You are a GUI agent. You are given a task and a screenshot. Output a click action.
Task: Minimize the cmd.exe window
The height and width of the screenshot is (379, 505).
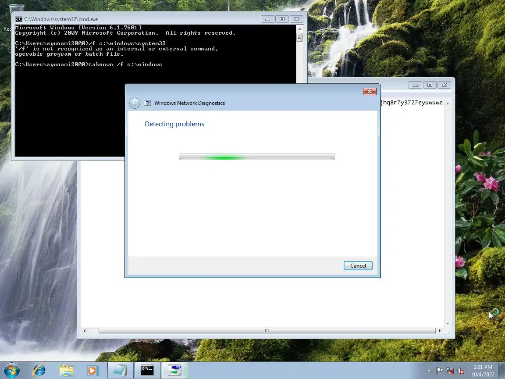coord(267,19)
